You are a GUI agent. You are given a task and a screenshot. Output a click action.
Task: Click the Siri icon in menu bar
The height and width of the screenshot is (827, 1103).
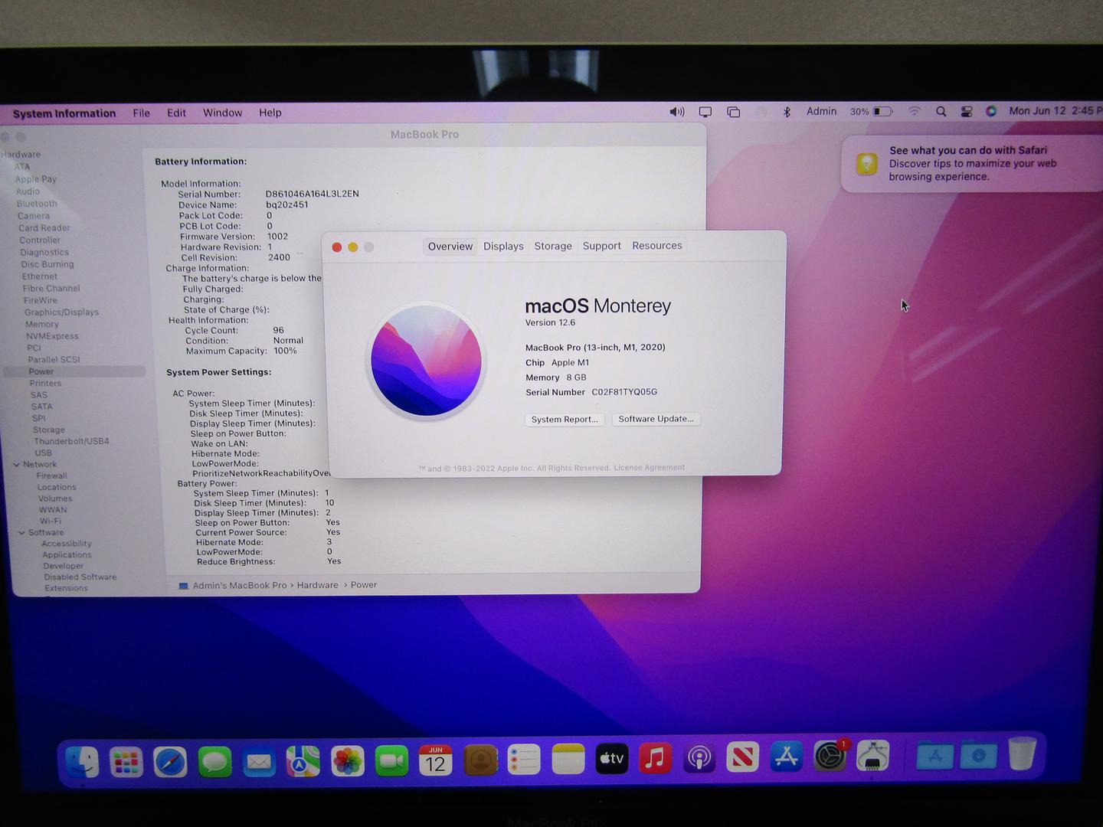991,111
